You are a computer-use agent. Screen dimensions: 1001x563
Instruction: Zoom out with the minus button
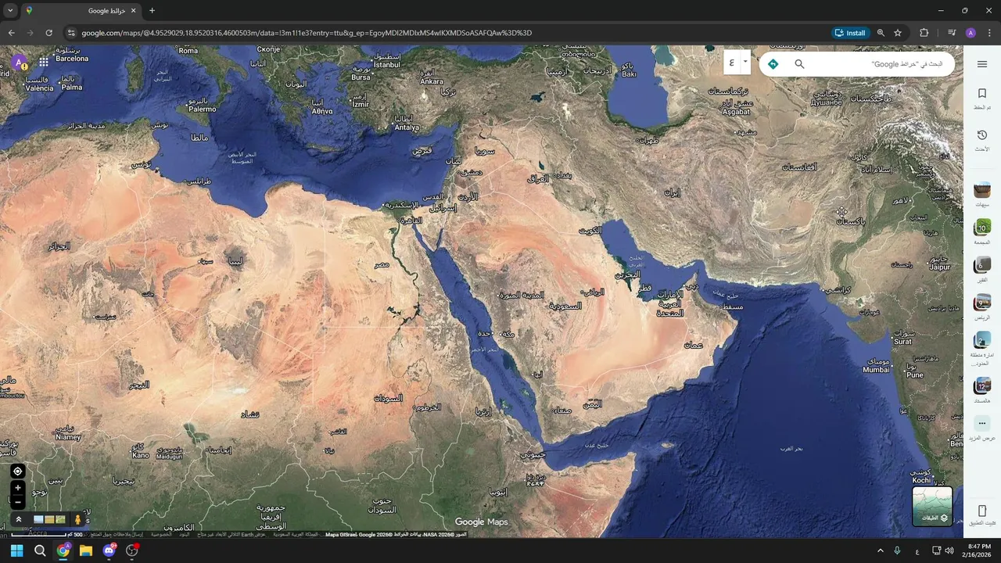[x=17, y=503]
